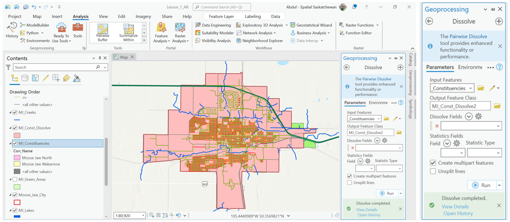Uncheck Create multipart features in enlarged panel
510x222 pixels.
click(433, 163)
